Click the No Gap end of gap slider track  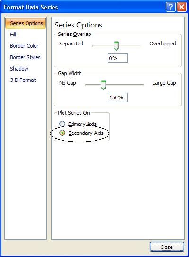coord(86,85)
